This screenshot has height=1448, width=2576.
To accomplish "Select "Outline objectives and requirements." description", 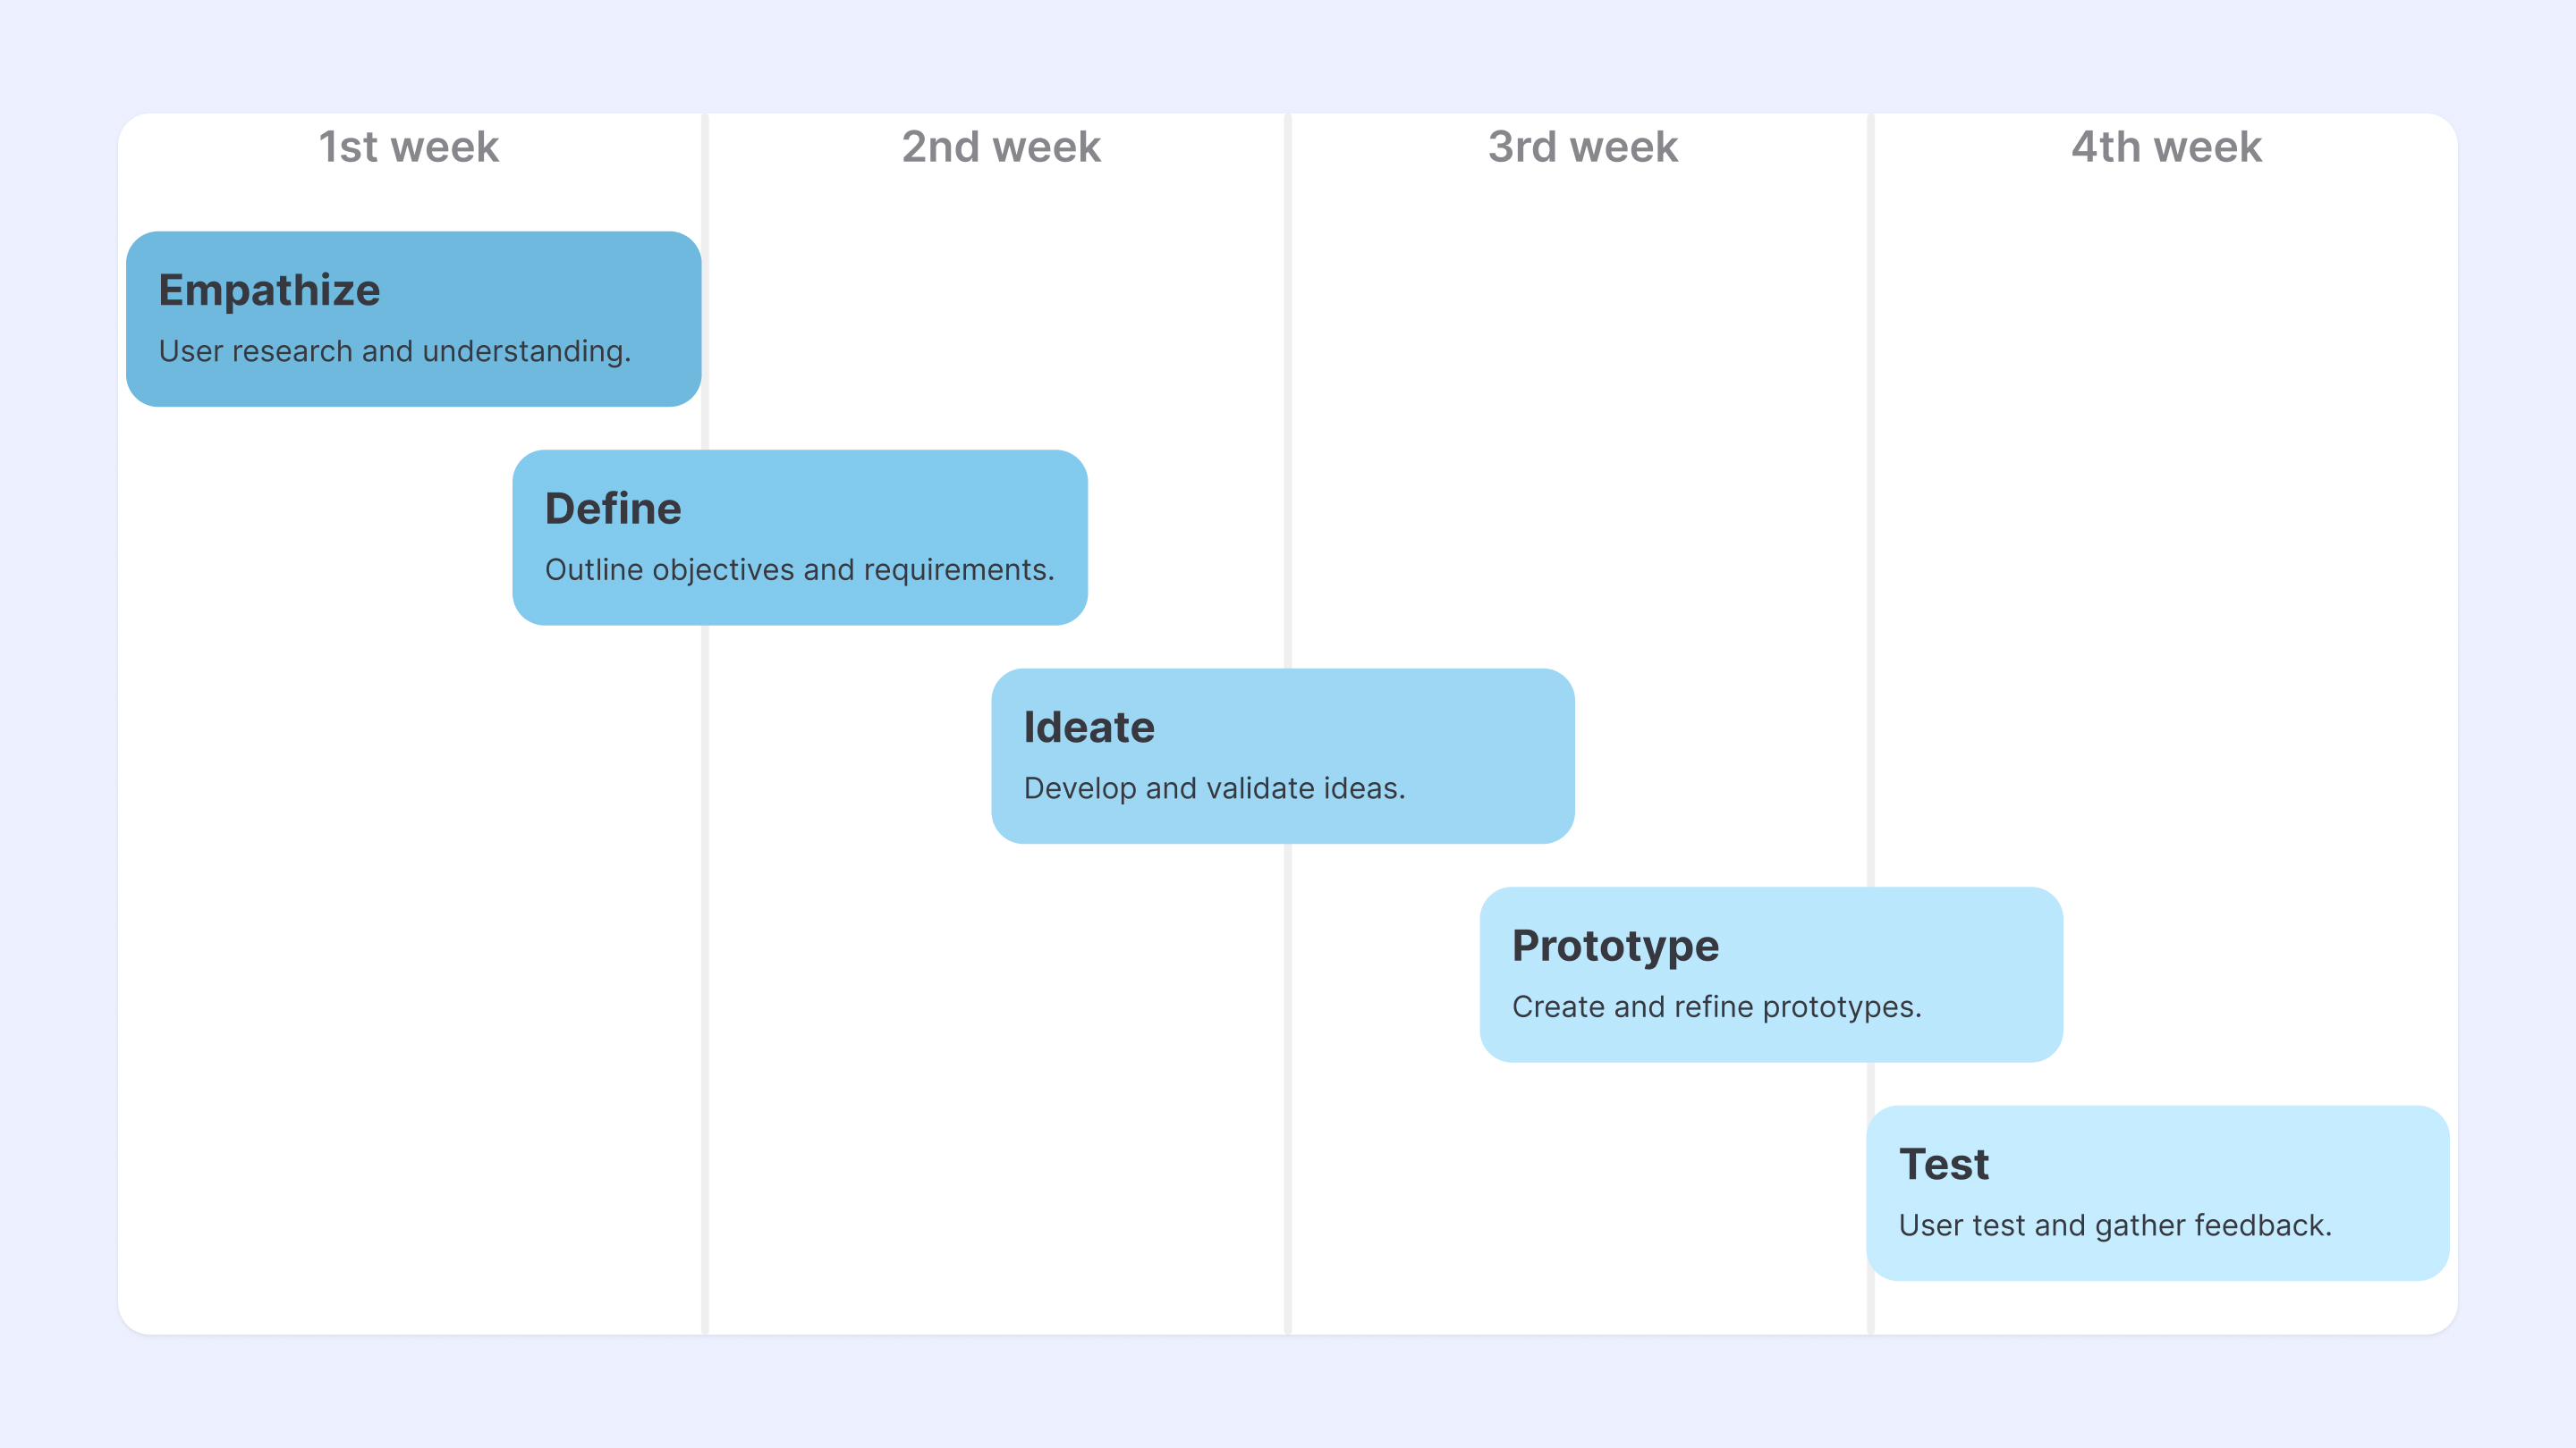I will 799,569.
